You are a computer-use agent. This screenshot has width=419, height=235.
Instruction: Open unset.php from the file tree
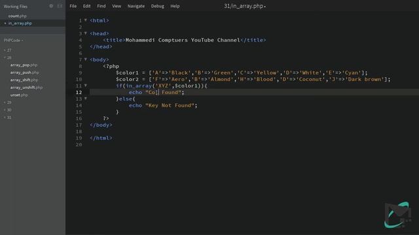pos(19,95)
